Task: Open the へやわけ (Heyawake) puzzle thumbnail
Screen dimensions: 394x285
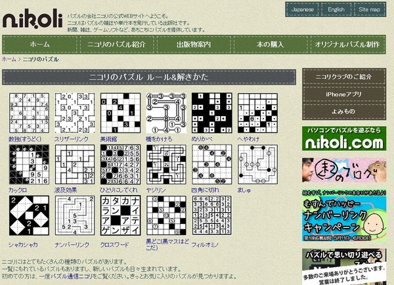Action: coord(257,113)
